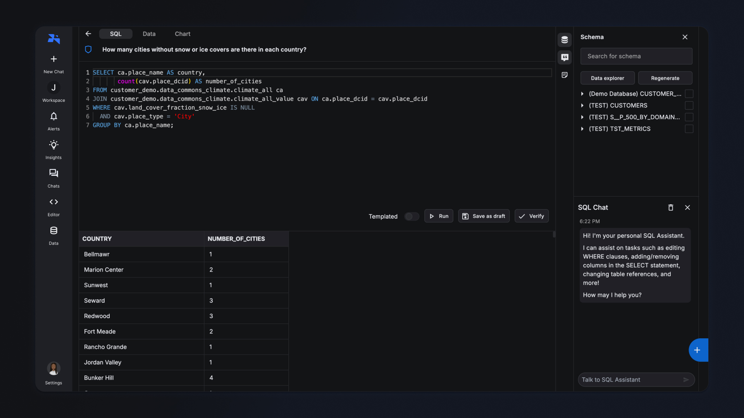Open Chats icon in sidebar
The width and height of the screenshot is (744, 418).
click(53, 173)
